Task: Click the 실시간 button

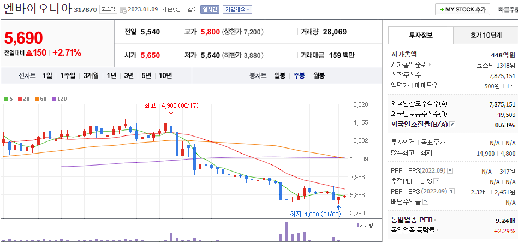Action: pyautogui.click(x=210, y=10)
